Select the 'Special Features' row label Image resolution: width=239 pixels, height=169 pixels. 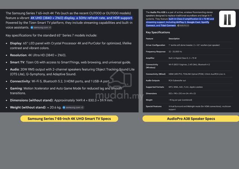pos(153,107)
